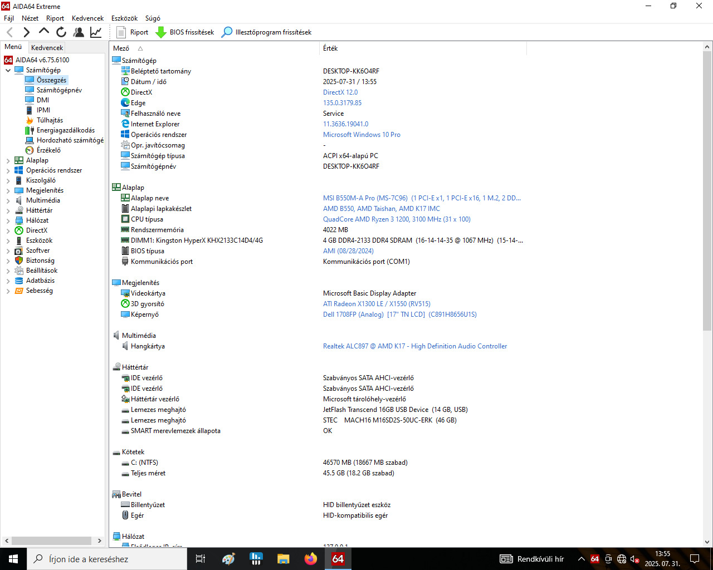This screenshot has height=570, width=713.
Task: Open the Riport menu
Action: (x=55, y=18)
